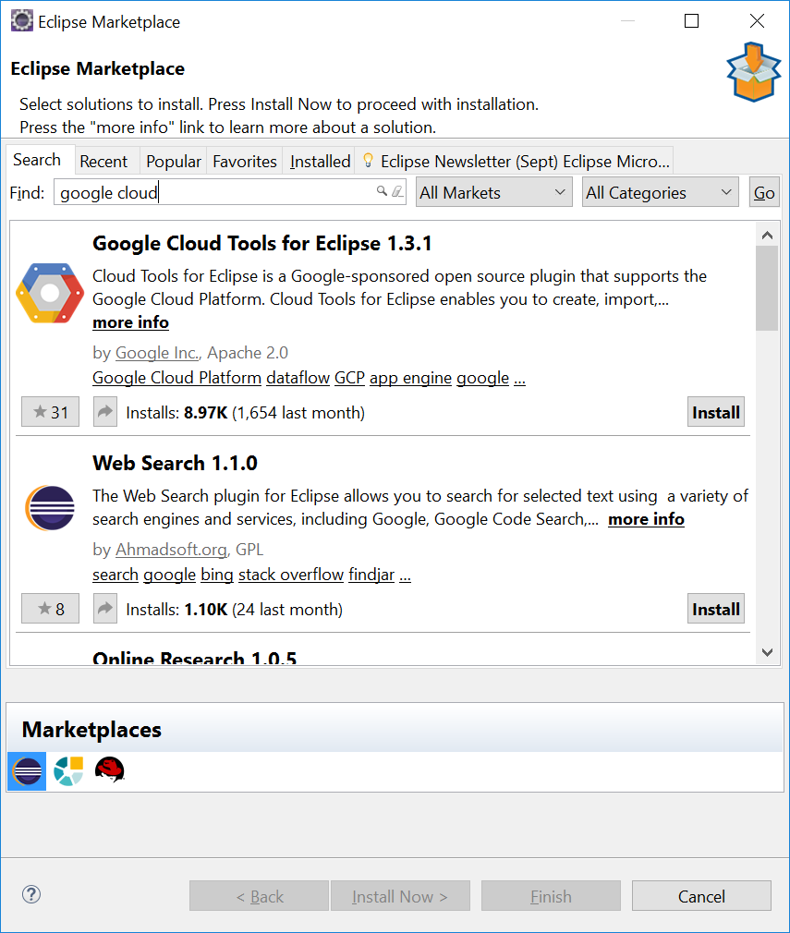Click the app engine tag
790x933 pixels.
point(411,378)
